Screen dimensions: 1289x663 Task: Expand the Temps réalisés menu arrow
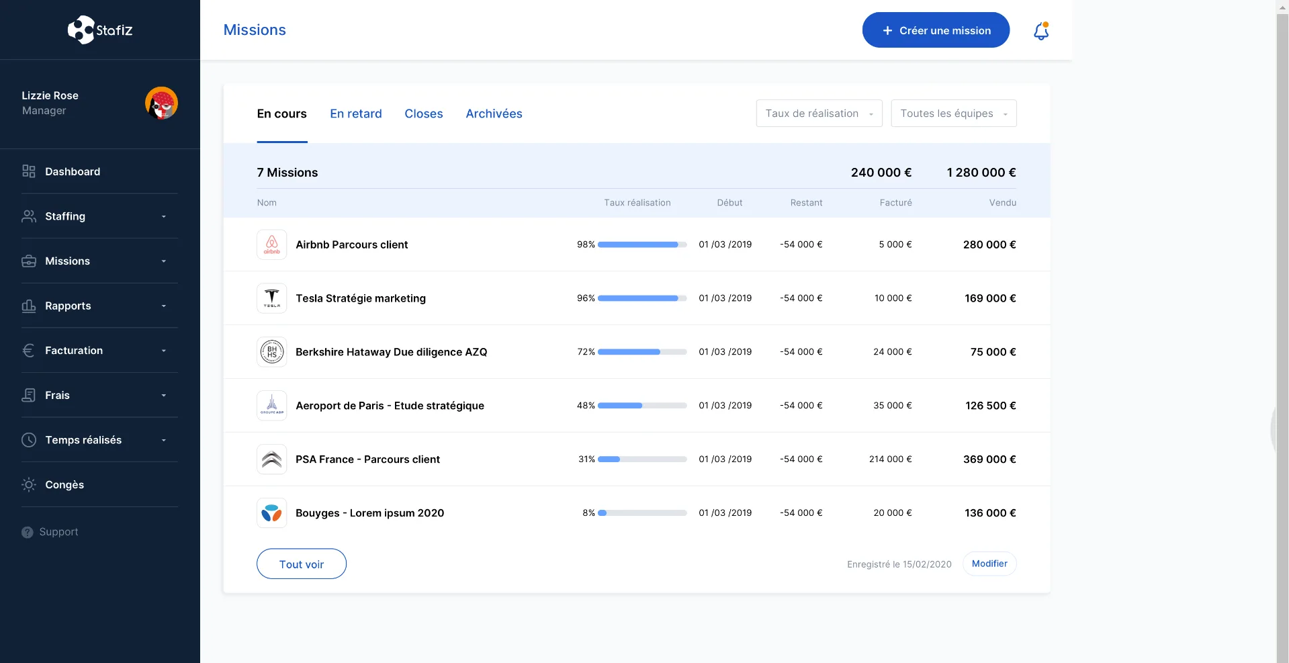[x=164, y=441]
